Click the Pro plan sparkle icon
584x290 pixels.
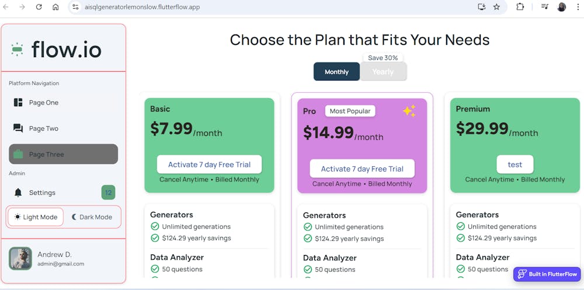[409, 111]
